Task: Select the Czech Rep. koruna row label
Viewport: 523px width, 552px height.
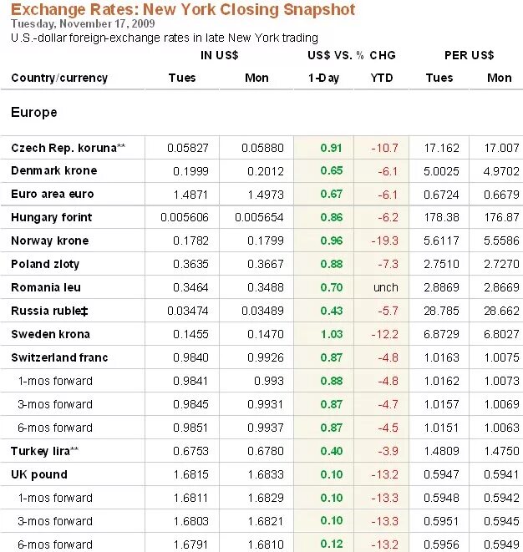Action: point(68,148)
